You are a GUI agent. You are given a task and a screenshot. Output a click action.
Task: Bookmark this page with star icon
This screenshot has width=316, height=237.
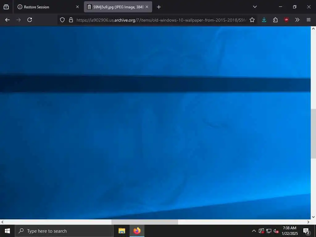[252, 20]
